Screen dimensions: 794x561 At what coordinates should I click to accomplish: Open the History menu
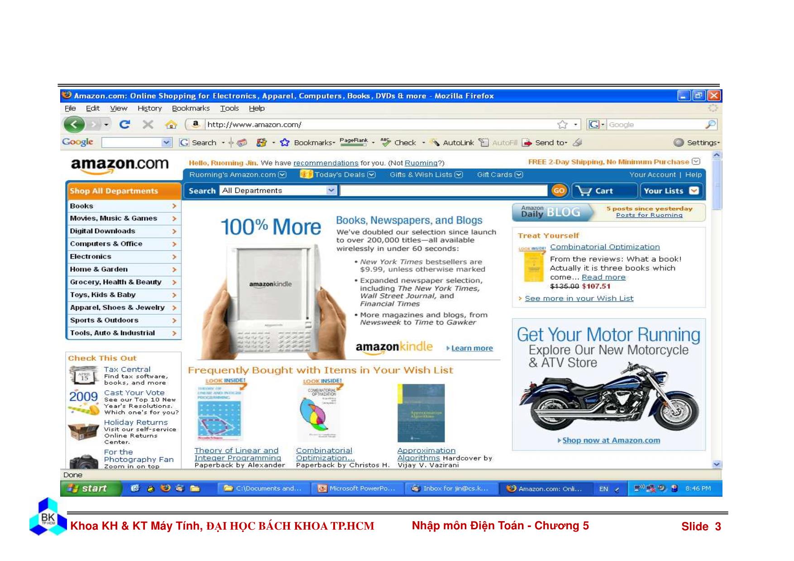pyautogui.click(x=149, y=108)
